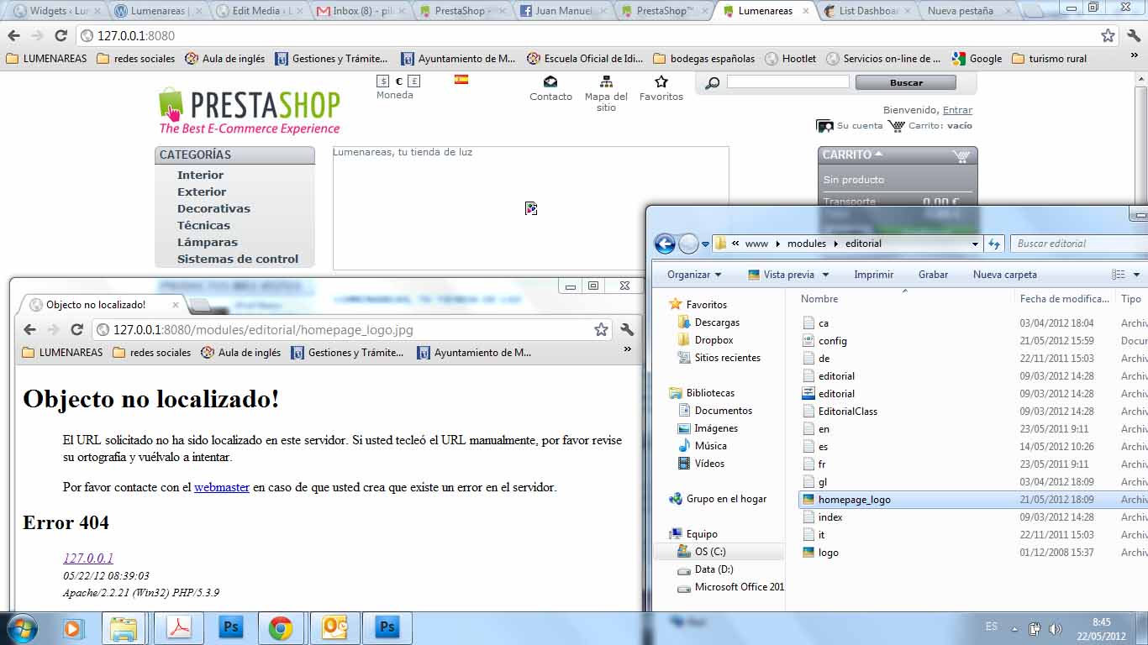Click Grabar in Explorer toolbar
This screenshot has height=645, width=1148.
coord(933,275)
